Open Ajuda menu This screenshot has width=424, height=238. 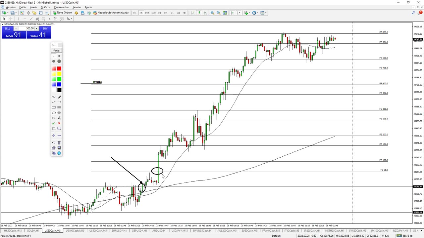tap(88, 7)
